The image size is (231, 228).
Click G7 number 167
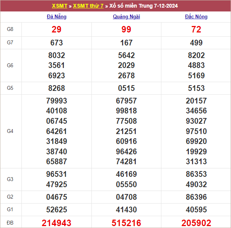[x=127, y=43]
